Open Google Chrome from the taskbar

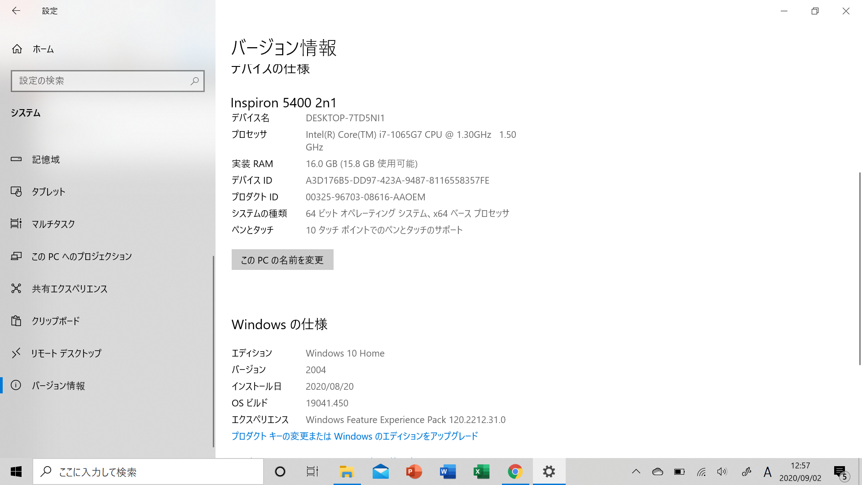(515, 472)
